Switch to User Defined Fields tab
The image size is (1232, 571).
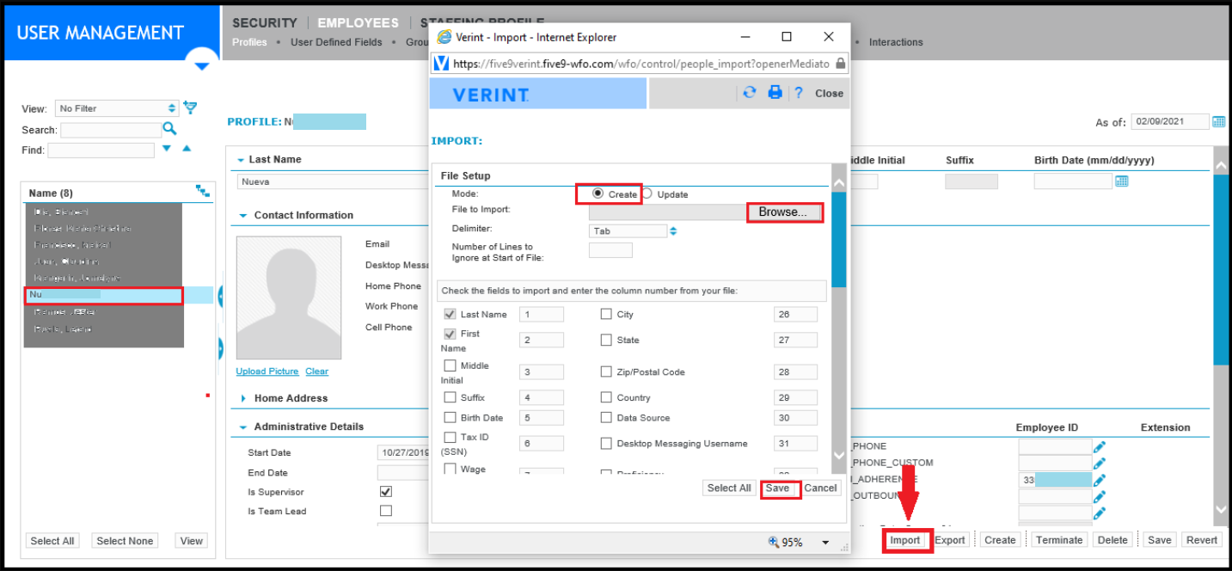point(336,42)
